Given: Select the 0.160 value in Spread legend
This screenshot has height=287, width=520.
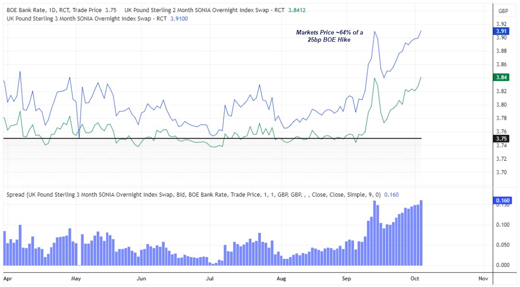Looking at the screenshot, I should tap(391, 195).
